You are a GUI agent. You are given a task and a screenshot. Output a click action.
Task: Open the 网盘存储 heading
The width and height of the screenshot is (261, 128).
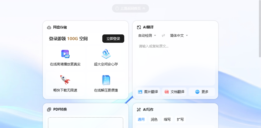click(60, 27)
